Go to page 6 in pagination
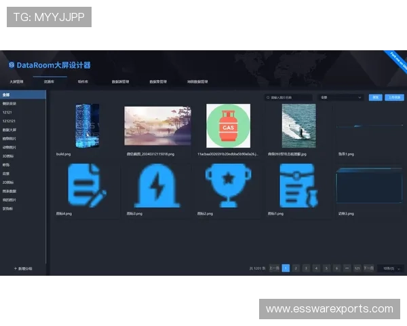The width and height of the screenshot is (407, 326). pos(336,268)
